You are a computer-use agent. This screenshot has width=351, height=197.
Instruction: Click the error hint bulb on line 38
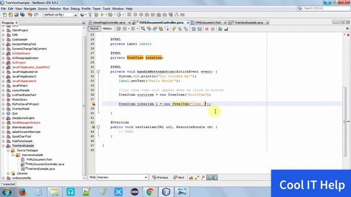93,104
